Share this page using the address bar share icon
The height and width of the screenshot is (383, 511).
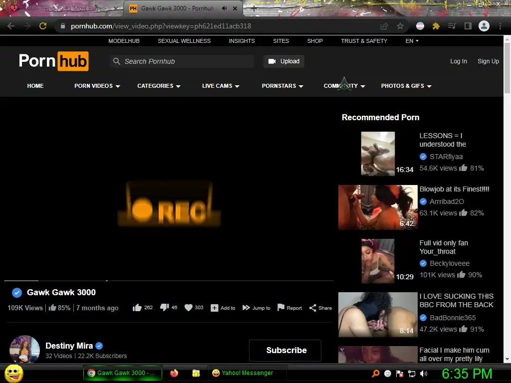click(384, 26)
